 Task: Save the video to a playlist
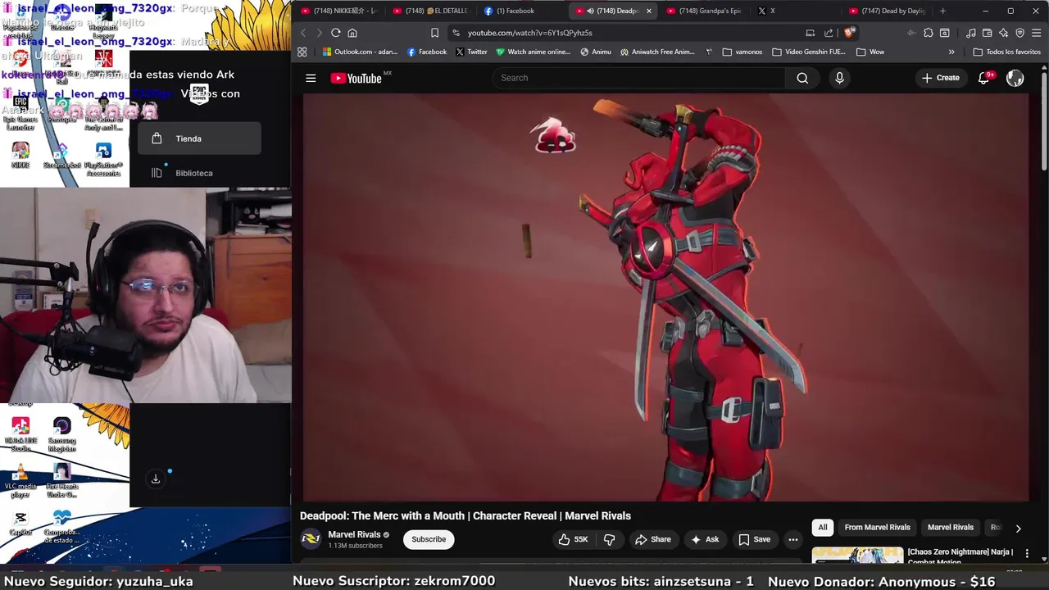click(755, 539)
